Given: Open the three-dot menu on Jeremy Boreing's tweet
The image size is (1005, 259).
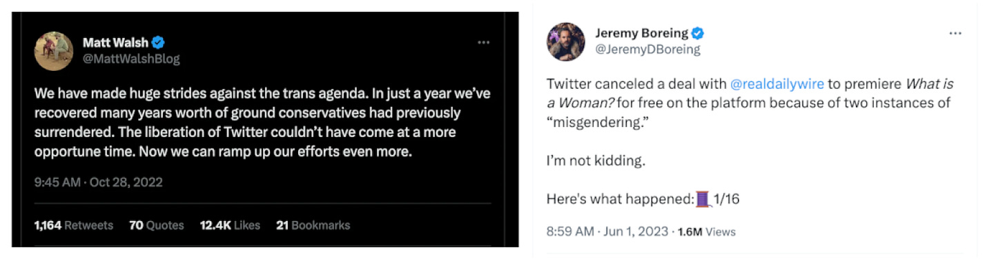Looking at the screenshot, I should click(x=955, y=34).
